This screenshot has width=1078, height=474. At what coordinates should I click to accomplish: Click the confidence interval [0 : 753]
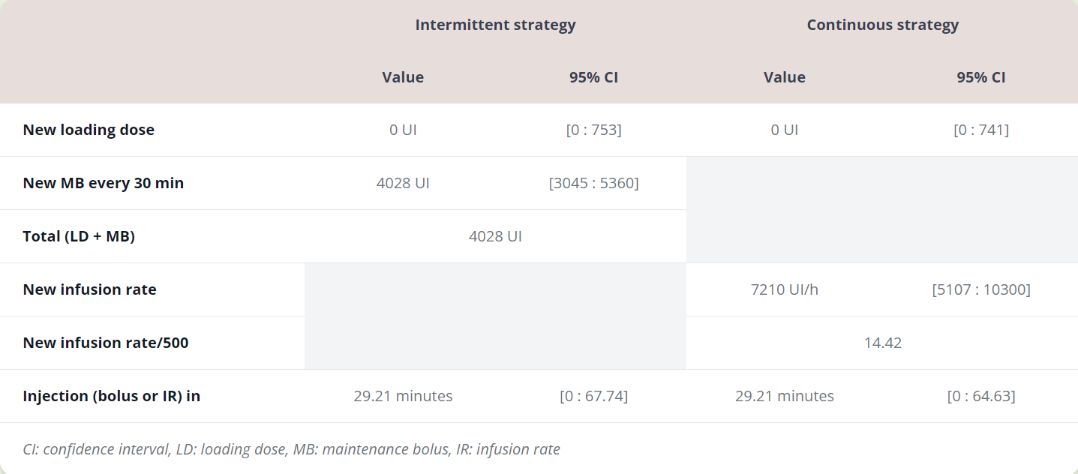[x=593, y=130]
